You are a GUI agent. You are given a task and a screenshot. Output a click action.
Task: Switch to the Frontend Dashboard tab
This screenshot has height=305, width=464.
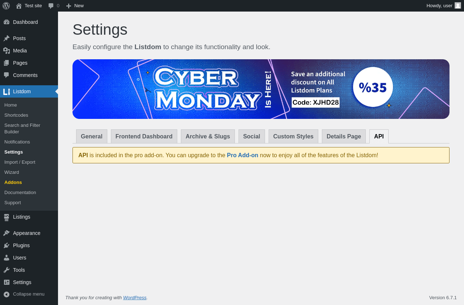[x=144, y=136]
